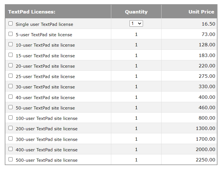Enable the 50-user TextPad site license checkbox

[x=11, y=107]
